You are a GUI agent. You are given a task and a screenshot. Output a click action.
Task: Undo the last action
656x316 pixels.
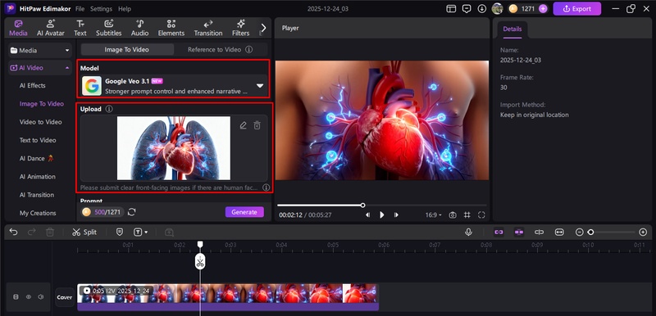[x=13, y=232]
